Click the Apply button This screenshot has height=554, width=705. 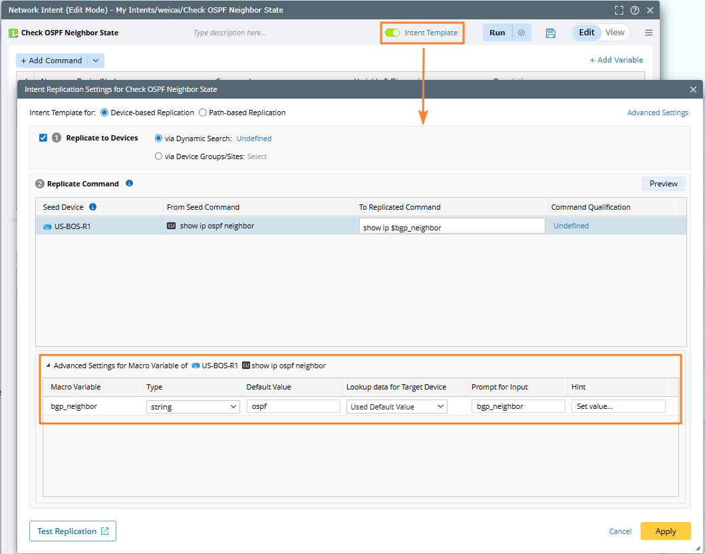(666, 531)
